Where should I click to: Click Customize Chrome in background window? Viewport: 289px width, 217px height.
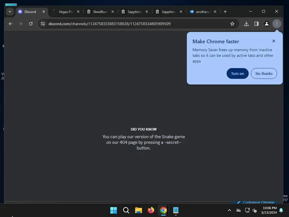[x=256, y=202]
